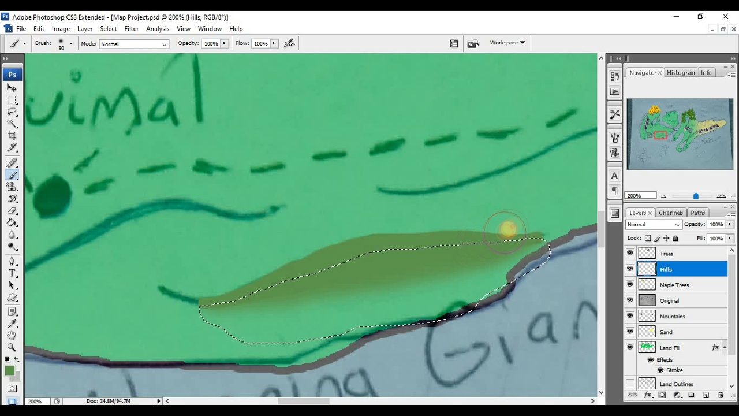The image size is (739, 416).
Task: Switch to the Channels tab
Action: tap(670, 213)
